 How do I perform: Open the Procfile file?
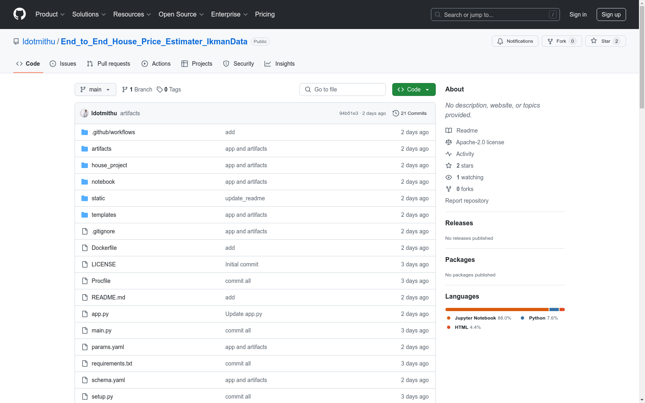[101, 281]
